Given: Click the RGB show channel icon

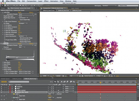Looking at the screenshot, I should pos(68,76).
